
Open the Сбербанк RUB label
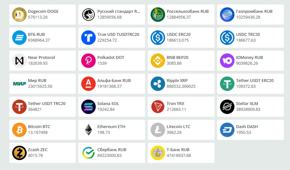(112, 150)
